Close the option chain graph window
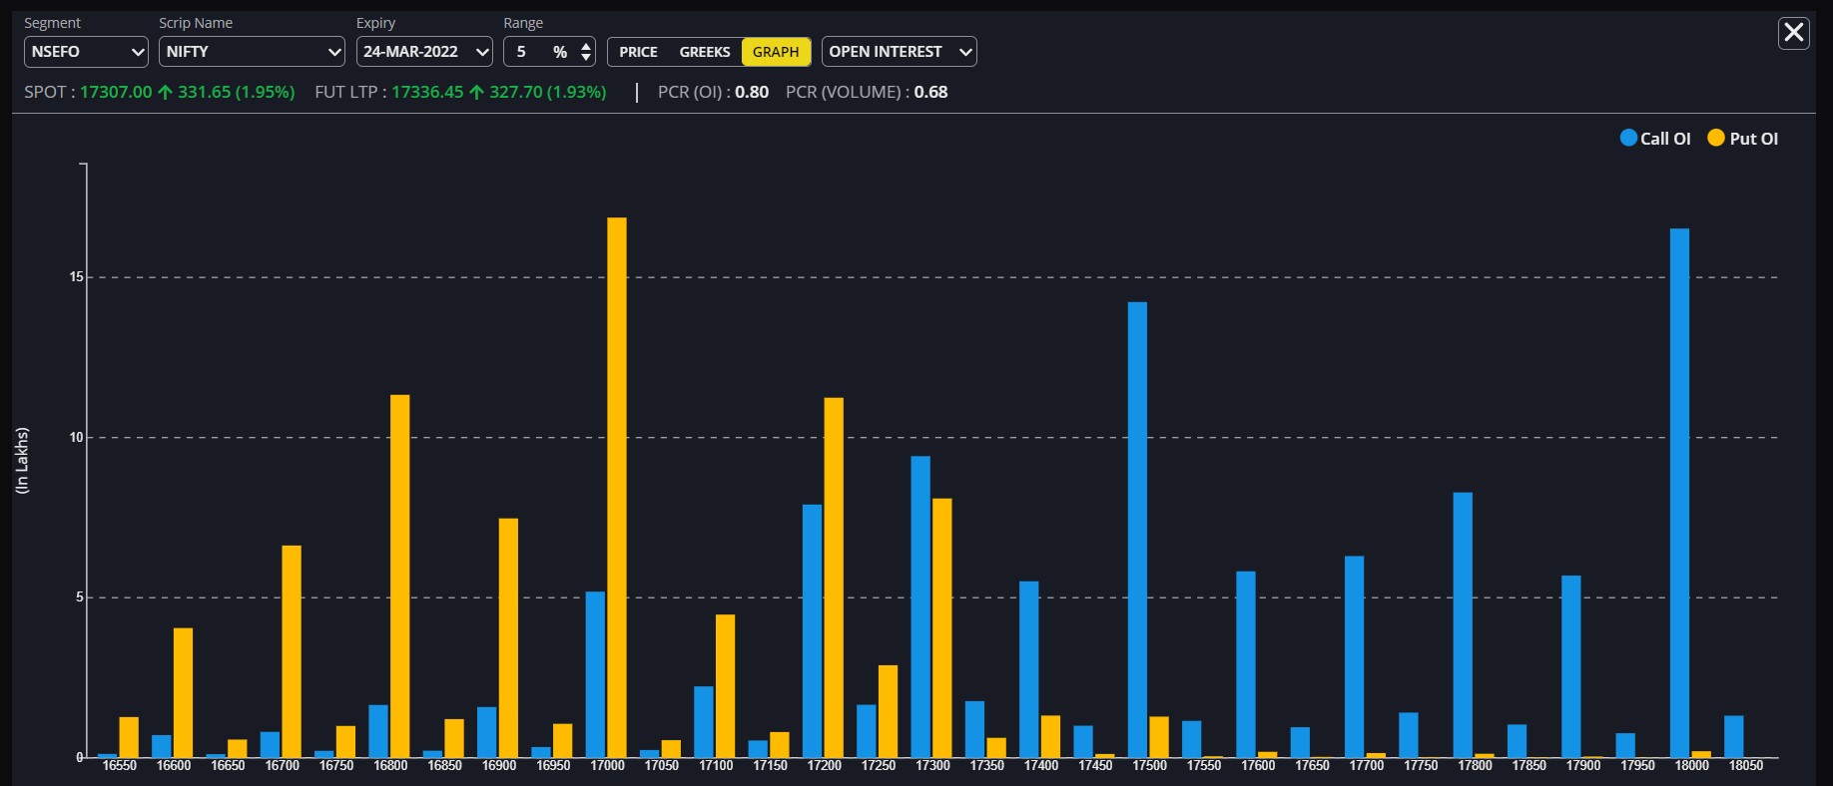1833x786 pixels. click(x=1794, y=33)
